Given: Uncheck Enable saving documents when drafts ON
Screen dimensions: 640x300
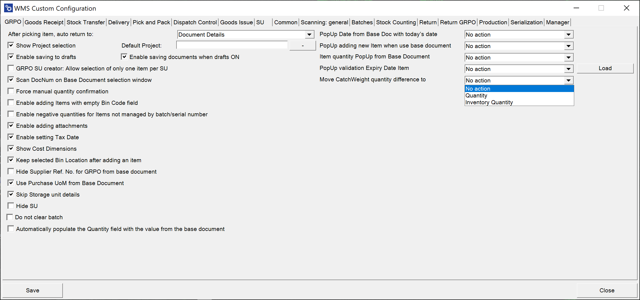Looking at the screenshot, I should tap(124, 57).
